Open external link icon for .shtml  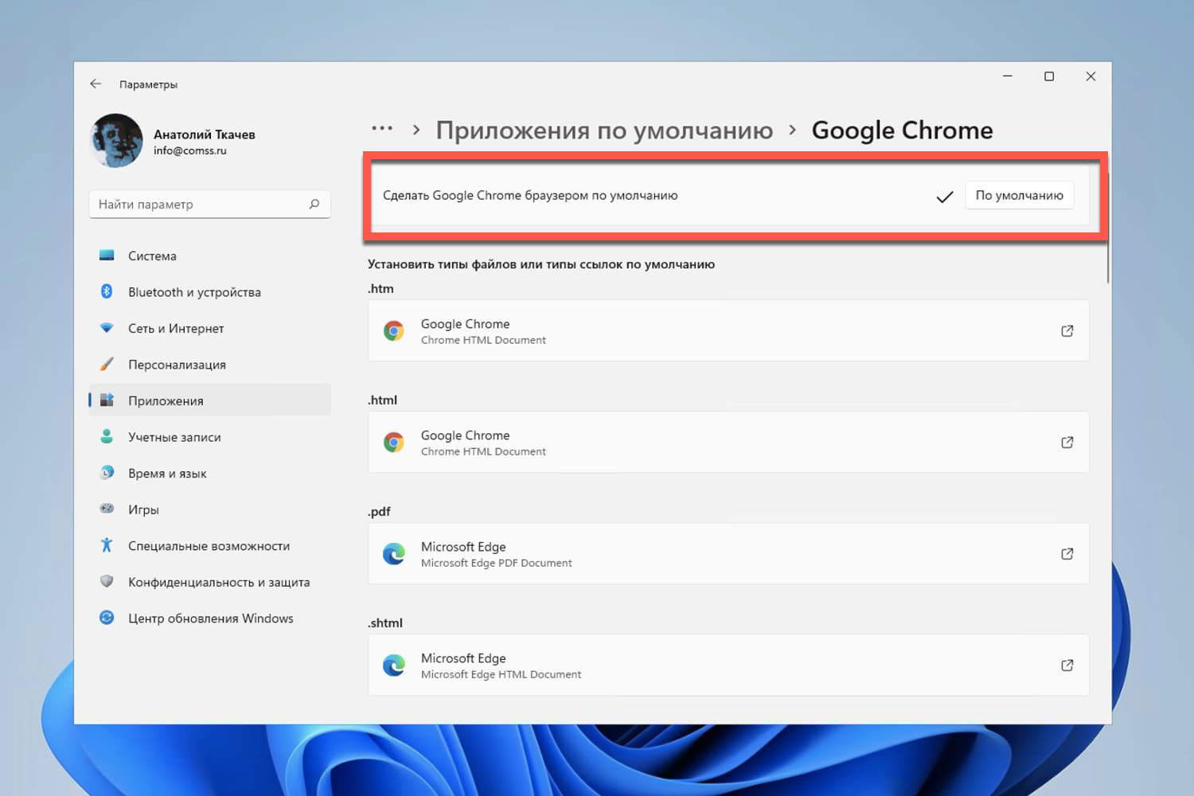pyautogui.click(x=1067, y=665)
